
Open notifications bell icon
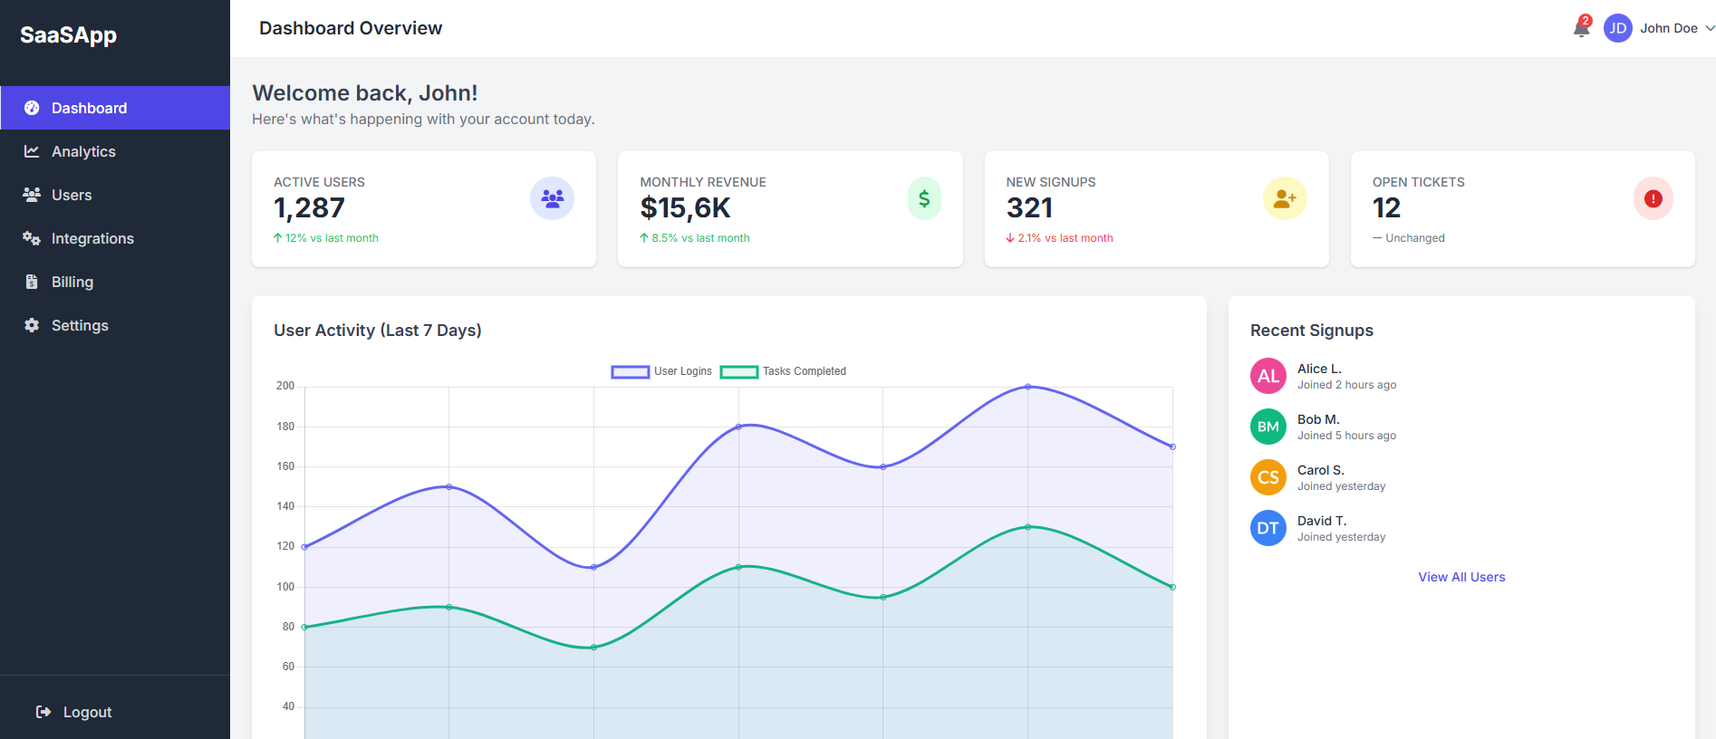(1581, 29)
